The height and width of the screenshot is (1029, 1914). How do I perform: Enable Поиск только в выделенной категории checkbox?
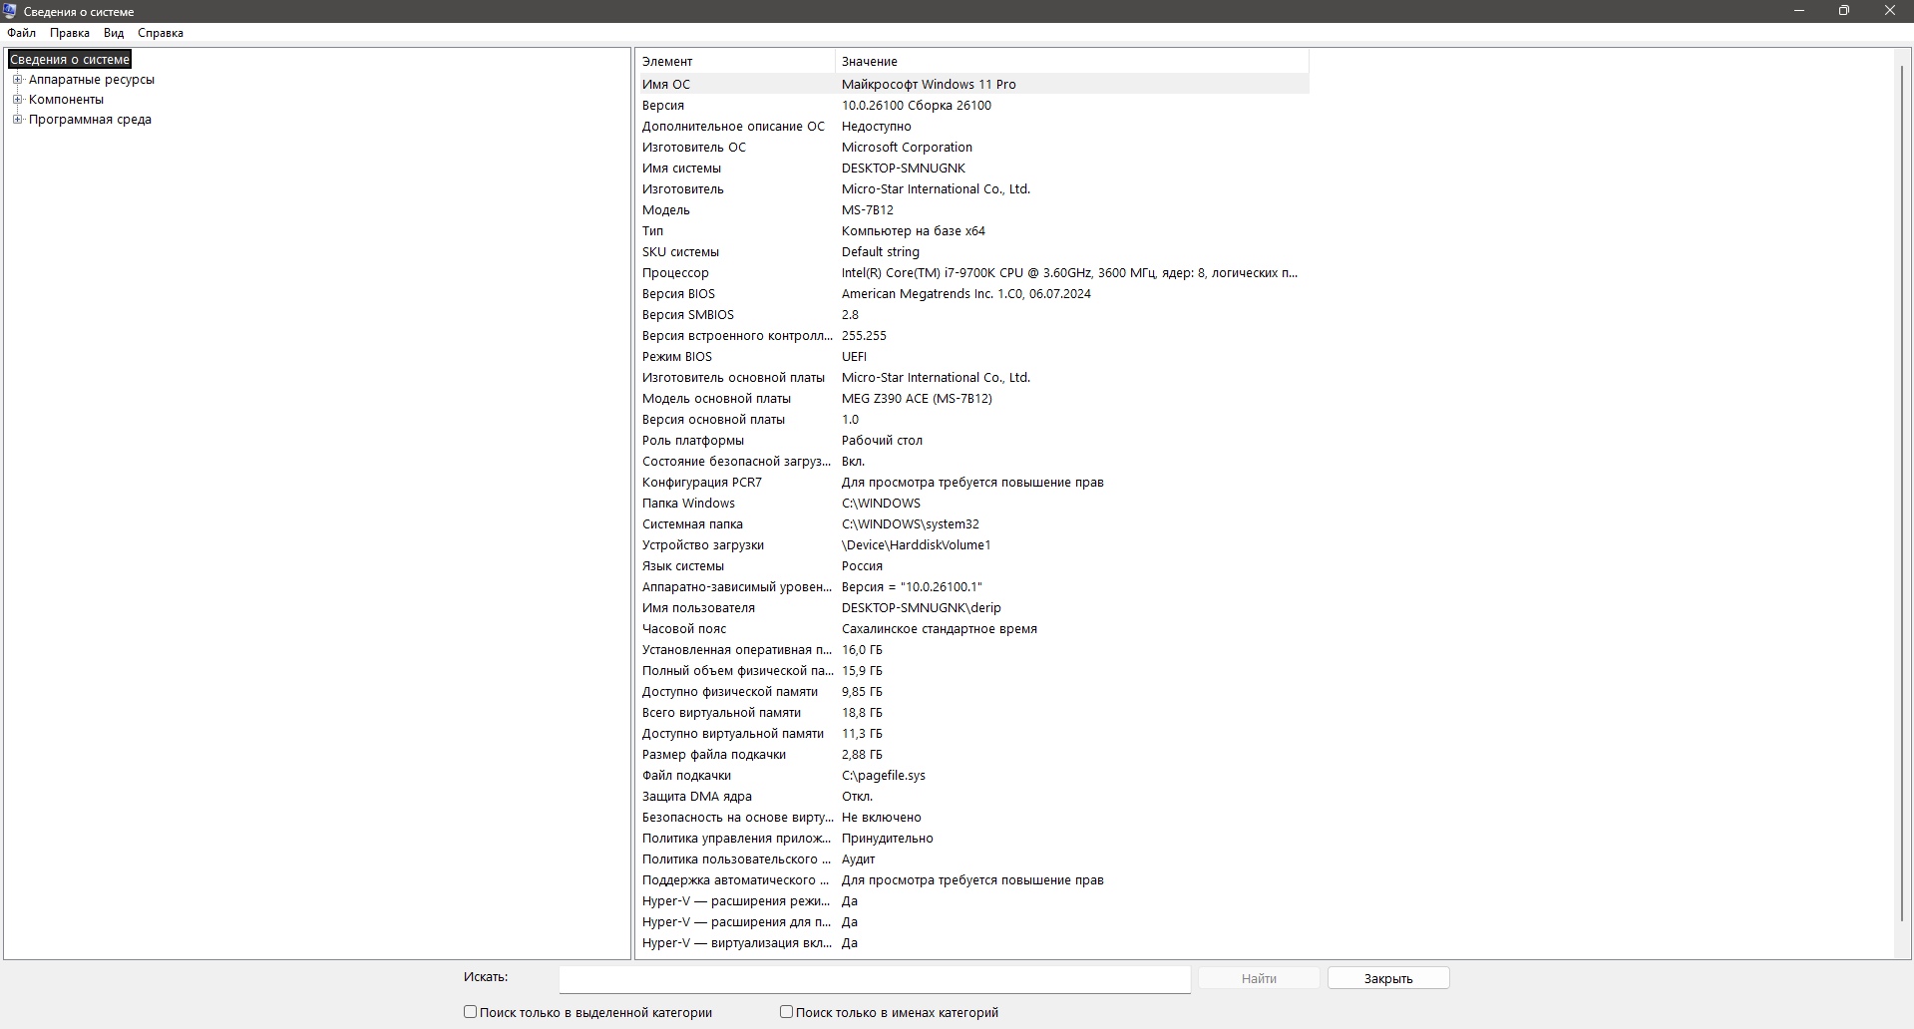[x=470, y=1011]
